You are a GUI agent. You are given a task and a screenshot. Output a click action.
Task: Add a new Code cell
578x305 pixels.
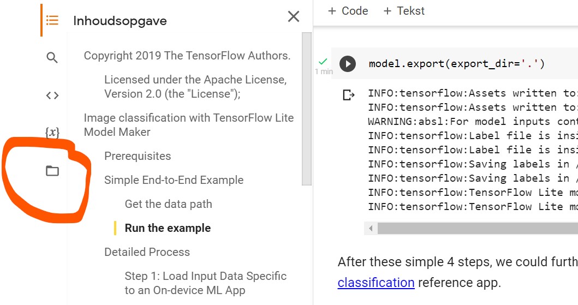click(348, 11)
